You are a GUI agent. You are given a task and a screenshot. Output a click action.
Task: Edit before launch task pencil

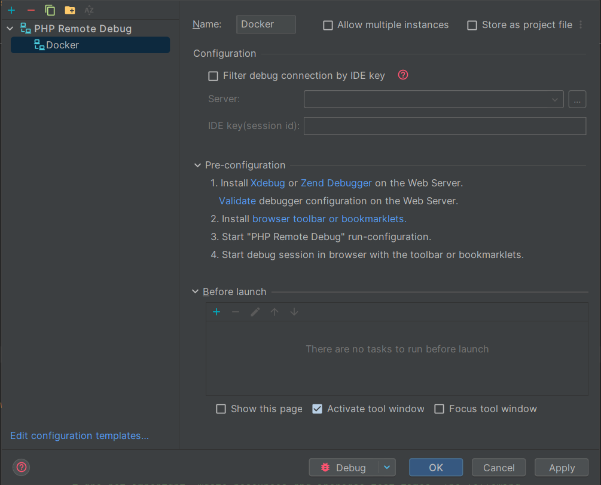point(255,312)
